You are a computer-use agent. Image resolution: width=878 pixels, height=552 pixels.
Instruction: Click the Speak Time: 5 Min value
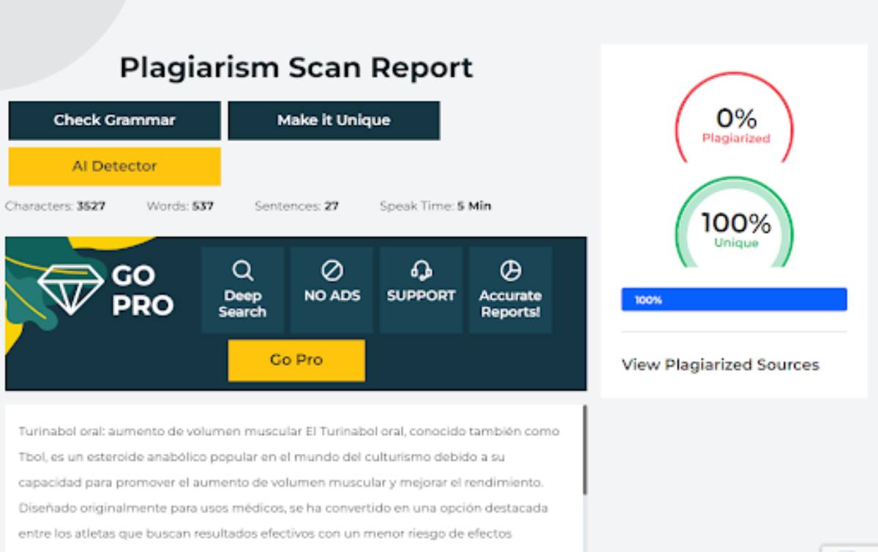435,206
